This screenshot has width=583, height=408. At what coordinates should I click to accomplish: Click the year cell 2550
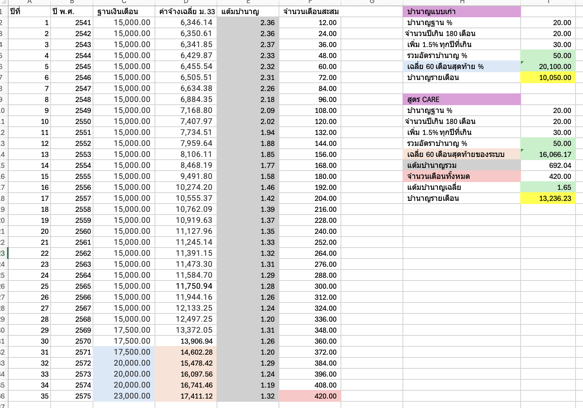[x=72, y=121]
